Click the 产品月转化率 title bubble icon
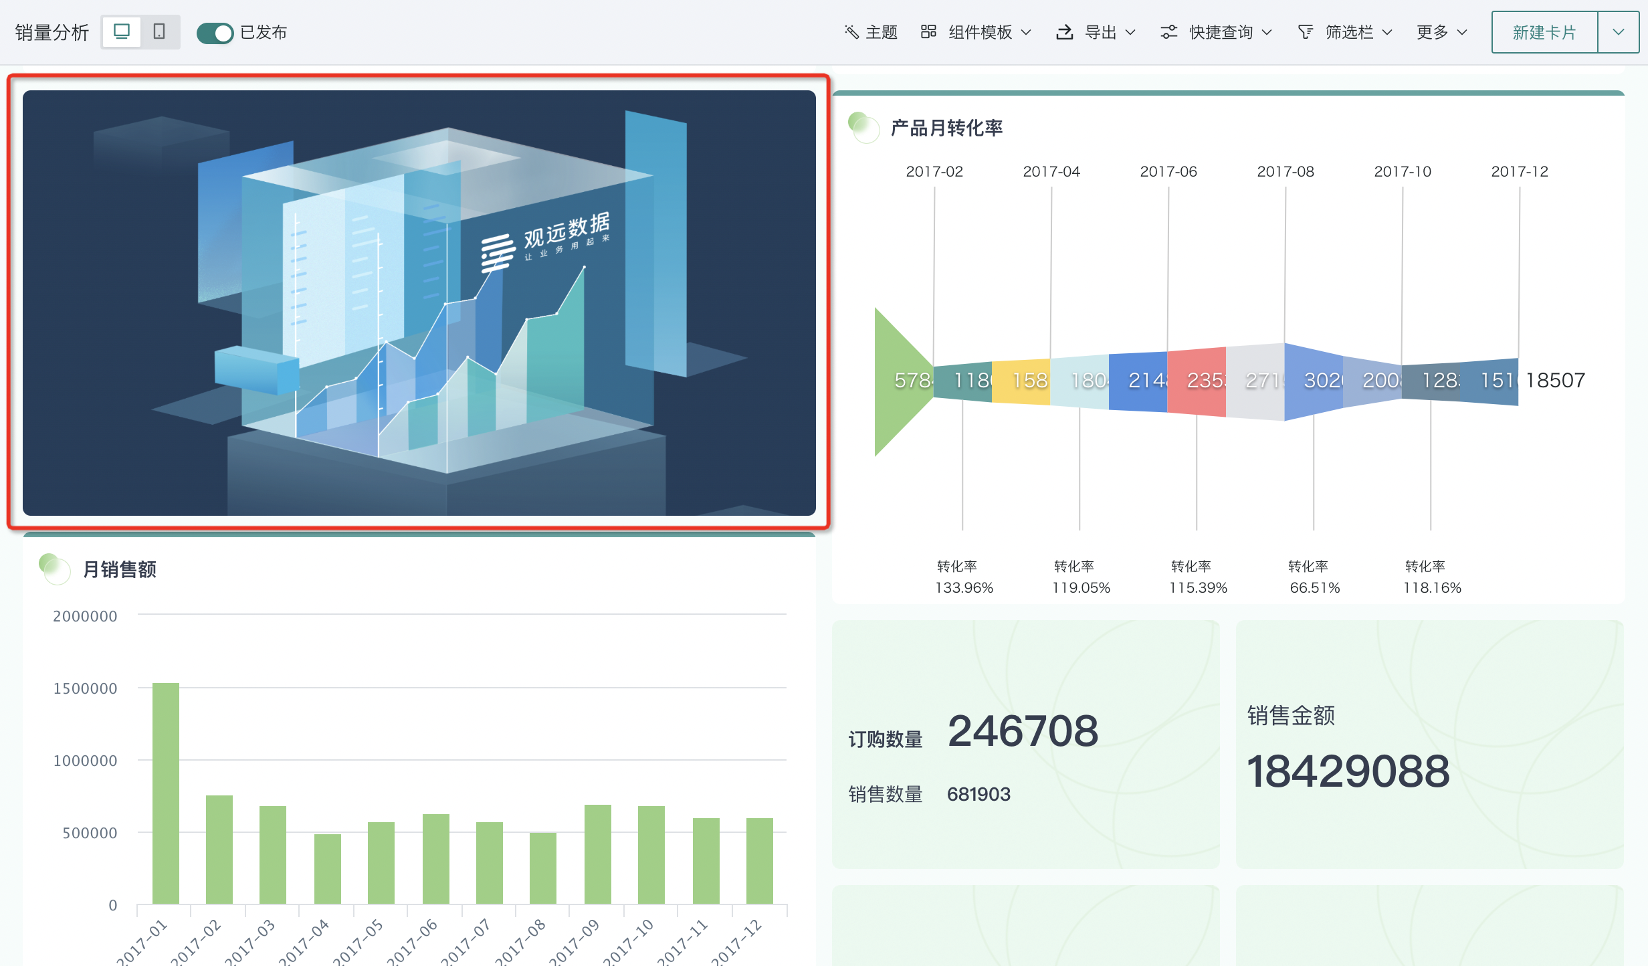Image resolution: width=1648 pixels, height=966 pixels. (x=863, y=127)
